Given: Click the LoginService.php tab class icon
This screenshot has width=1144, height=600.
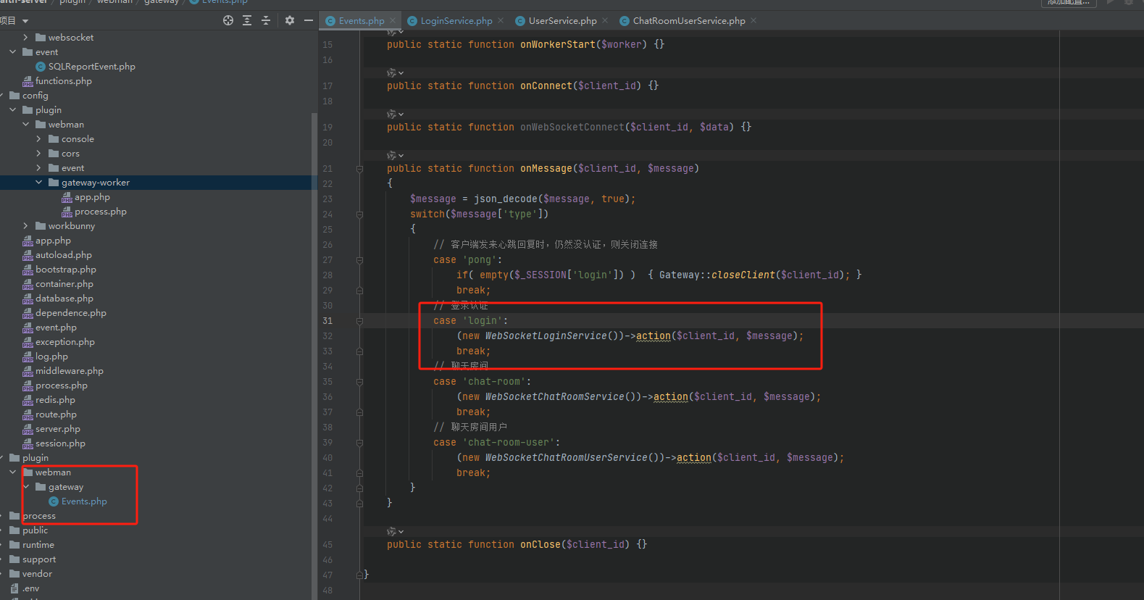Looking at the screenshot, I should [413, 21].
